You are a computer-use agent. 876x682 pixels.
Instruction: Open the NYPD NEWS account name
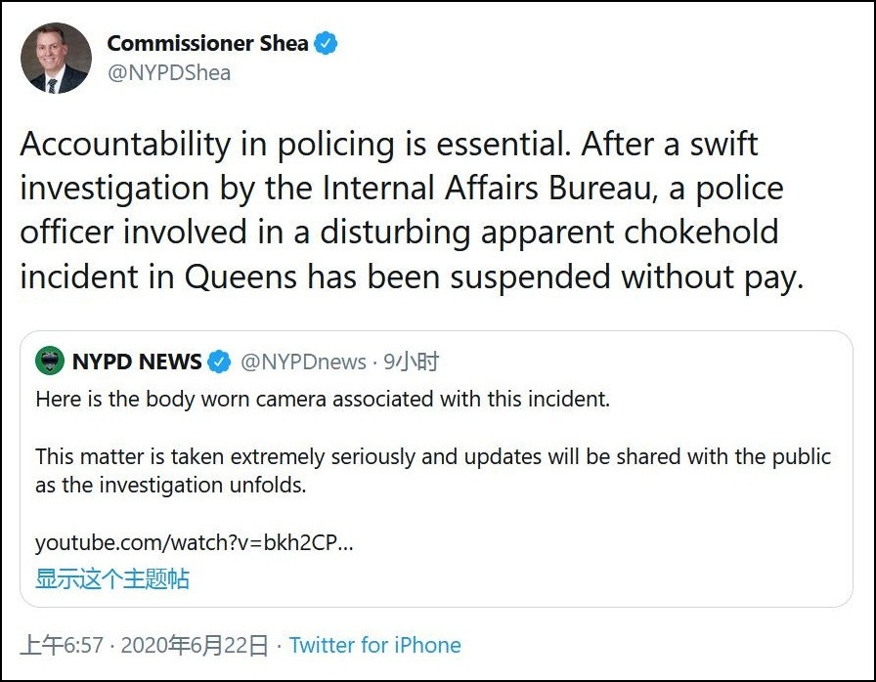(x=136, y=362)
